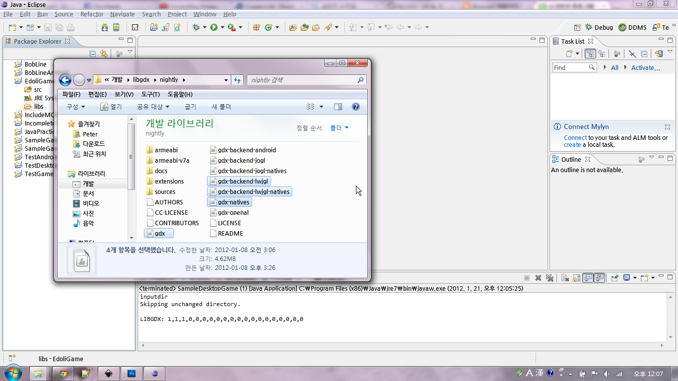This screenshot has height=381, width=678.
Task: Click the Eclipse New wizard toolbar icon
Action: point(12,27)
